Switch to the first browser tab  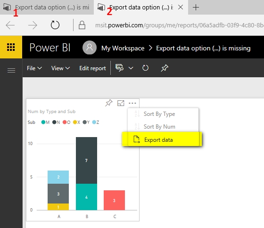[47, 8]
